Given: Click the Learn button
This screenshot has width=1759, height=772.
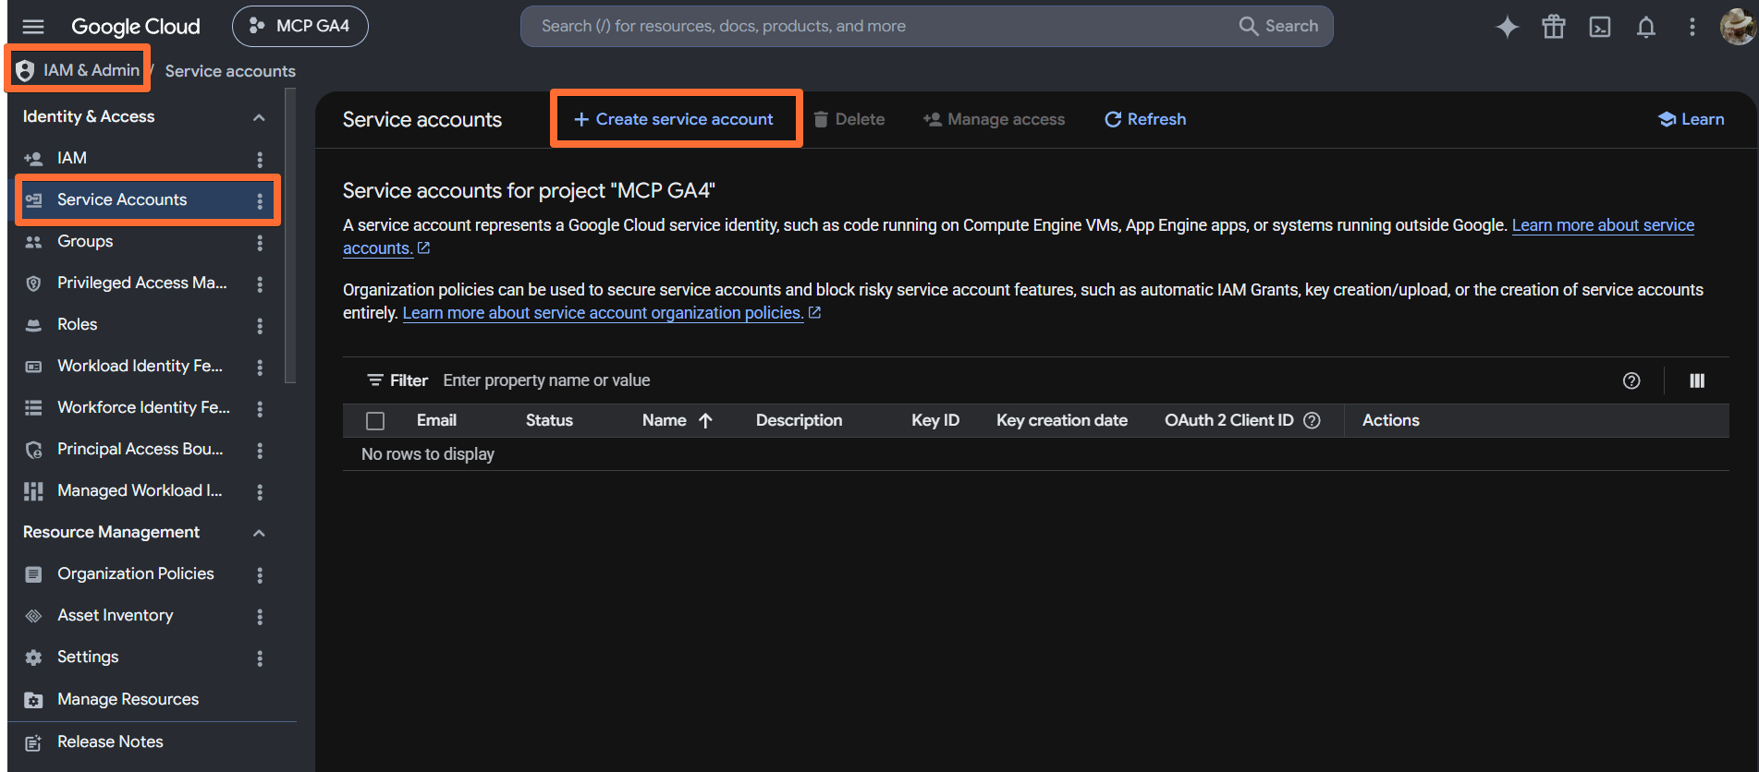Looking at the screenshot, I should pyautogui.click(x=1692, y=119).
